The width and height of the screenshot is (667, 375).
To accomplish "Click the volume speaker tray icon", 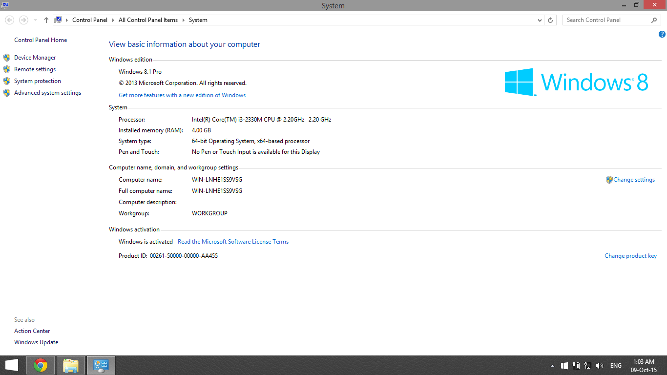I will pyautogui.click(x=600, y=365).
